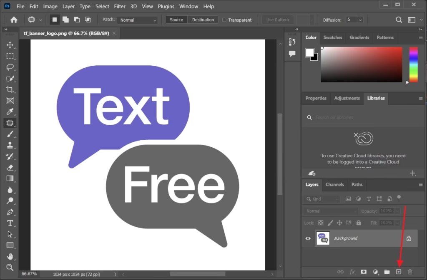Select the Crop tool
Viewport: 427px width, 280px height.
pyautogui.click(x=10, y=89)
